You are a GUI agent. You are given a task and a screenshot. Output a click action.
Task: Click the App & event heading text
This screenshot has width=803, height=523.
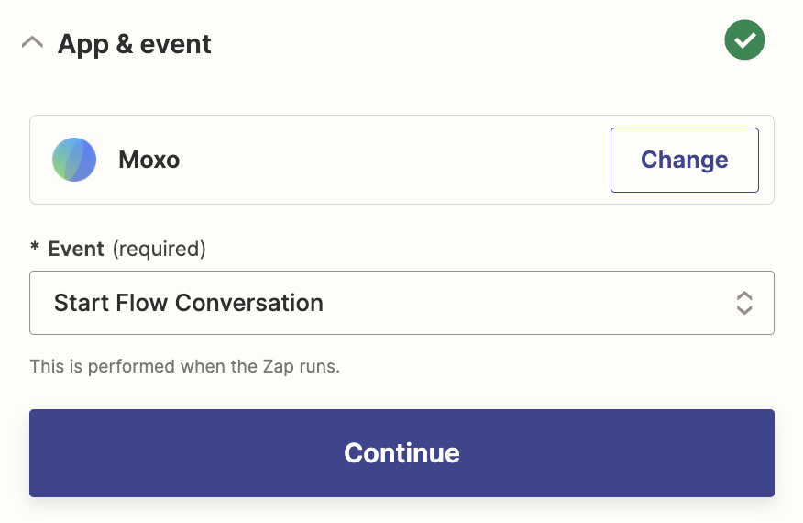(135, 44)
